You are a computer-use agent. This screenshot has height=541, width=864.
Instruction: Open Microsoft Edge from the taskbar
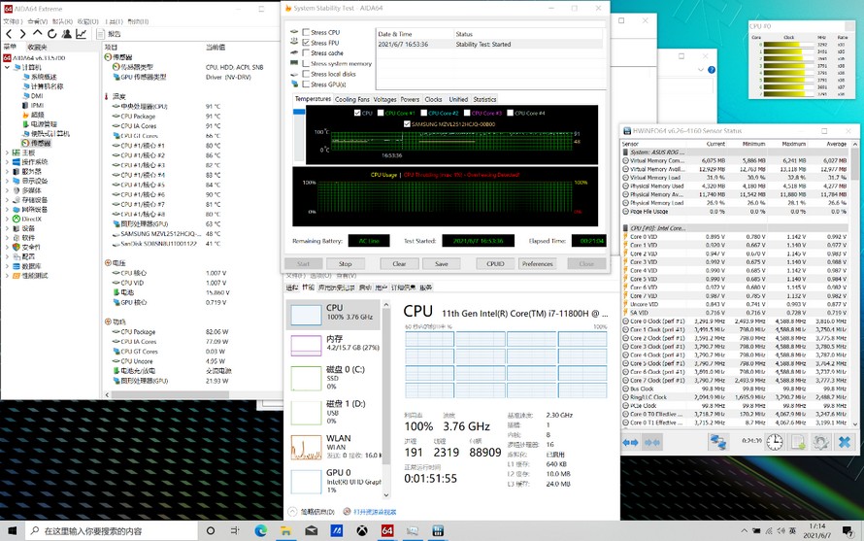(x=260, y=531)
